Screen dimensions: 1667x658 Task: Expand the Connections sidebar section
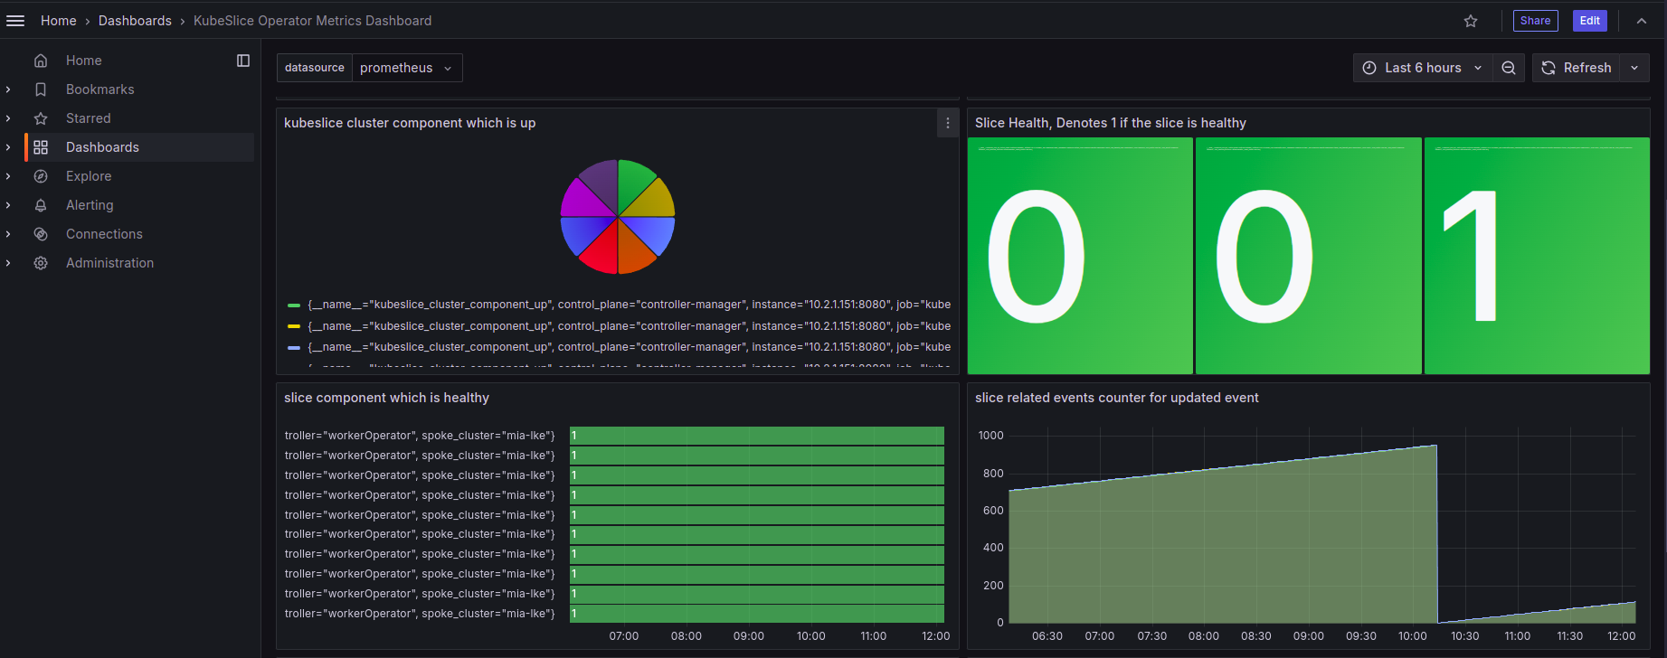point(8,234)
